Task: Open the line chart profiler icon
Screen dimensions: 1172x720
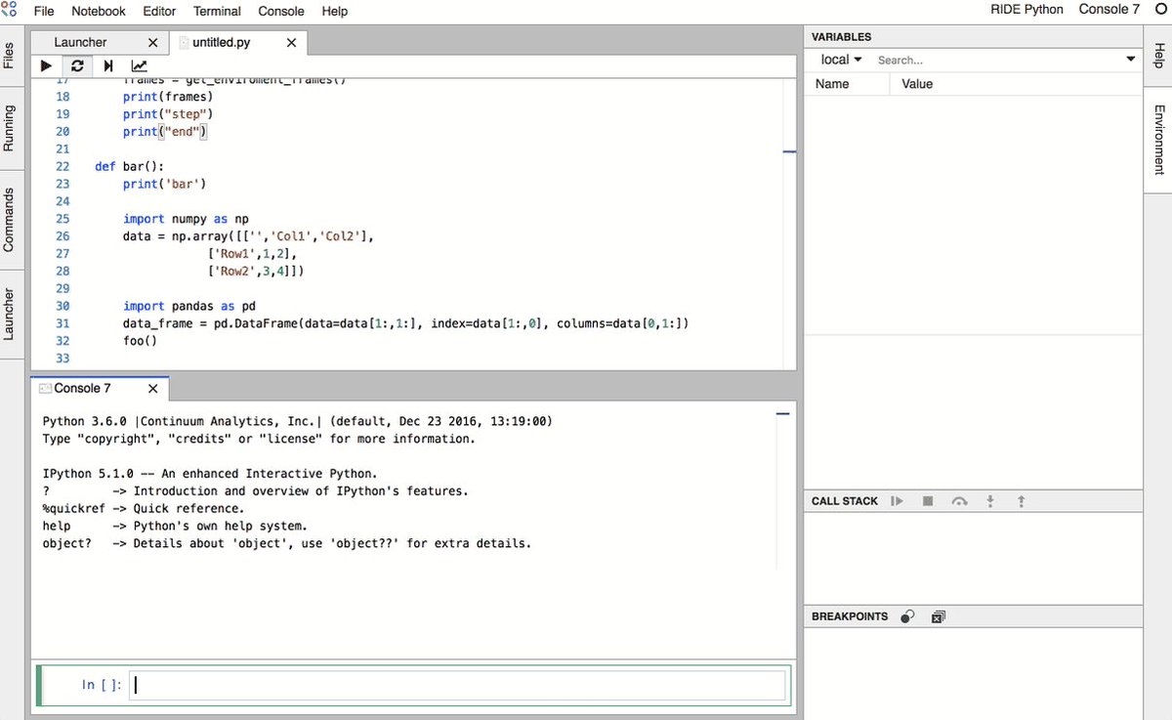Action: point(140,66)
